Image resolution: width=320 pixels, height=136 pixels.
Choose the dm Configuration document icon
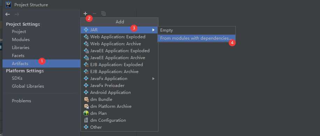click(x=86, y=120)
